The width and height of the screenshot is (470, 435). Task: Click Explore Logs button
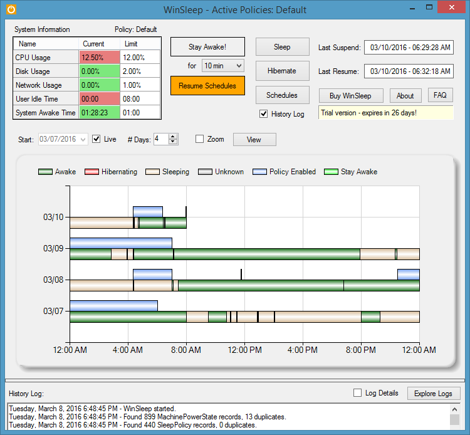pyautogui.click(x=434, y=394)
